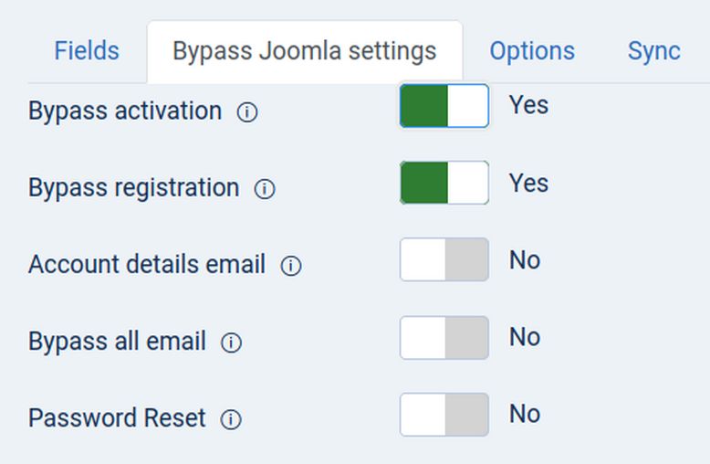This screenshot has height=464, width=710.
Task: Select the Bypass Joomla settings tab
Action: click(304, 51)
